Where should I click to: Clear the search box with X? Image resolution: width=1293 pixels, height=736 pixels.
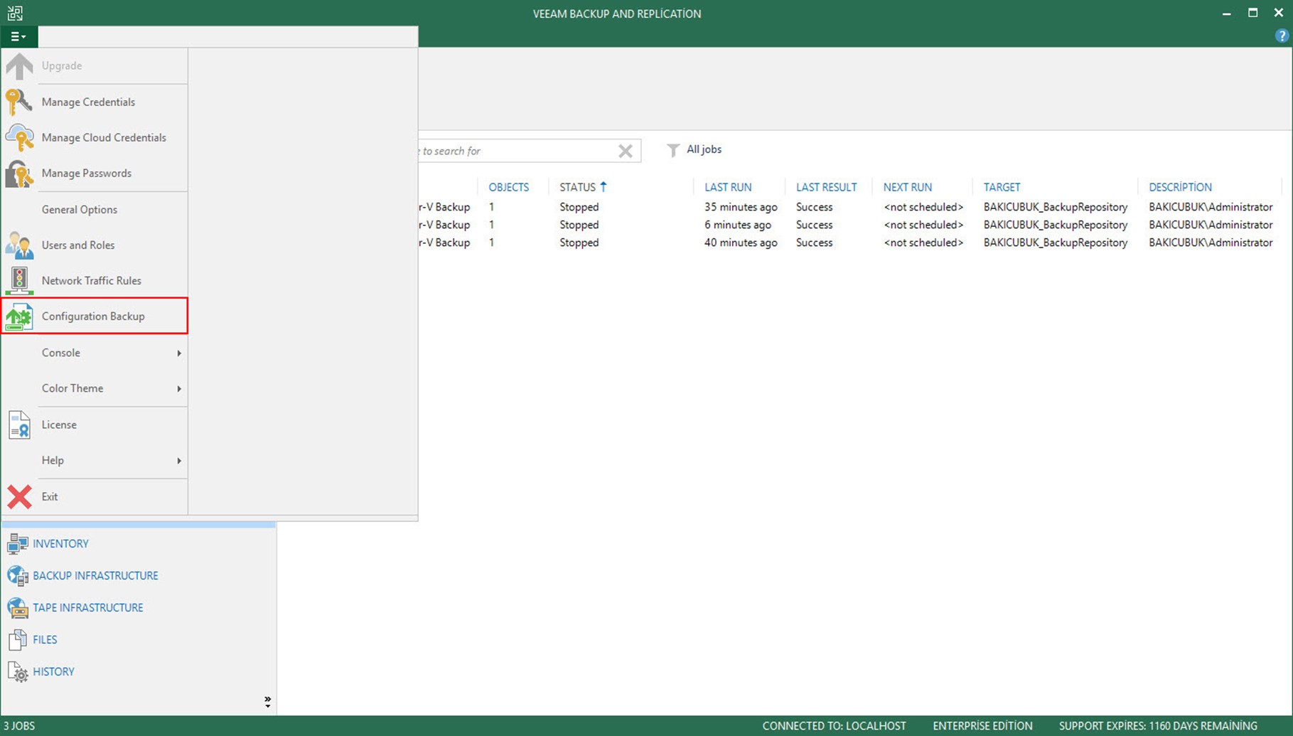626,151
